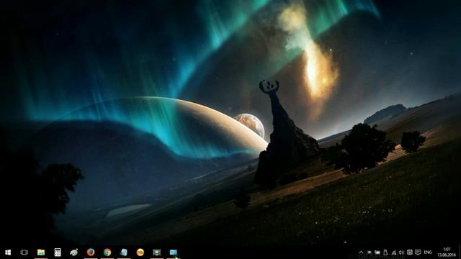
Task: Open the gray monitor app on taskbar
Action: pos(157,253)
